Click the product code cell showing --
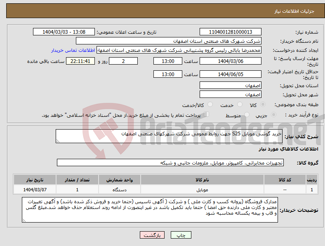 click(x=285, y=190)
